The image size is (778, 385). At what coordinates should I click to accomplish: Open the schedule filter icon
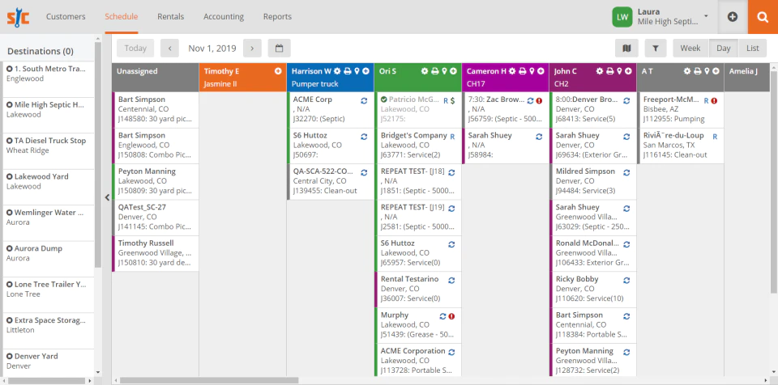pyautogui.click(x=656, y=48)
